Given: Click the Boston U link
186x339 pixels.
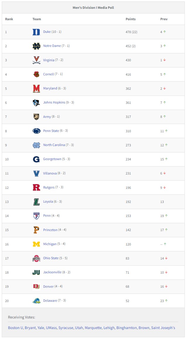Looking at the screenshot, I should pos(16,328).
